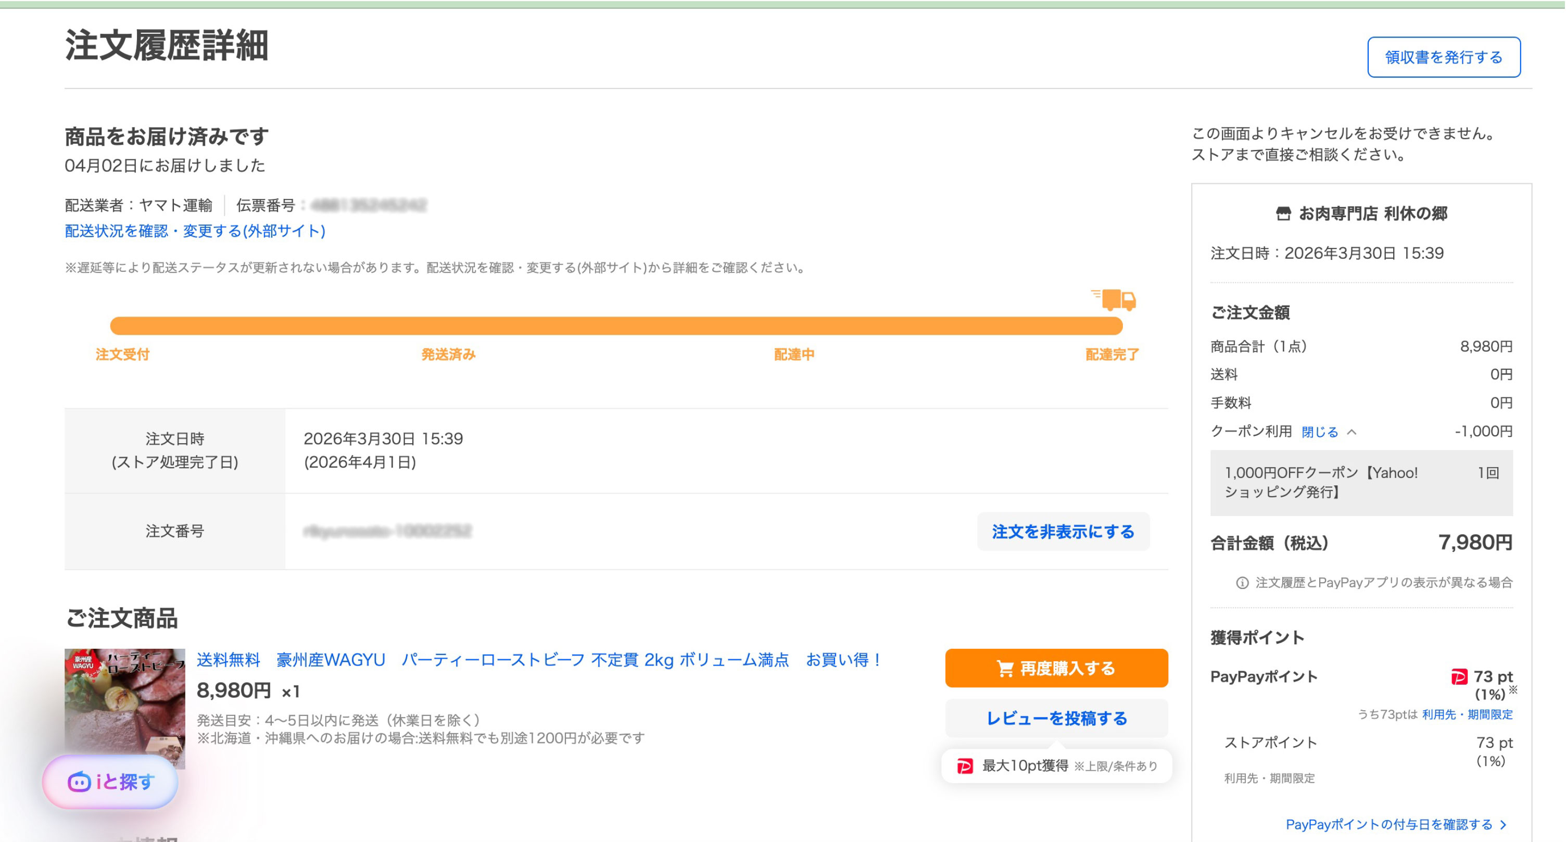Click the 注文受付 progress step label
Screen dimensions: 1566x842
click(123, 355)
